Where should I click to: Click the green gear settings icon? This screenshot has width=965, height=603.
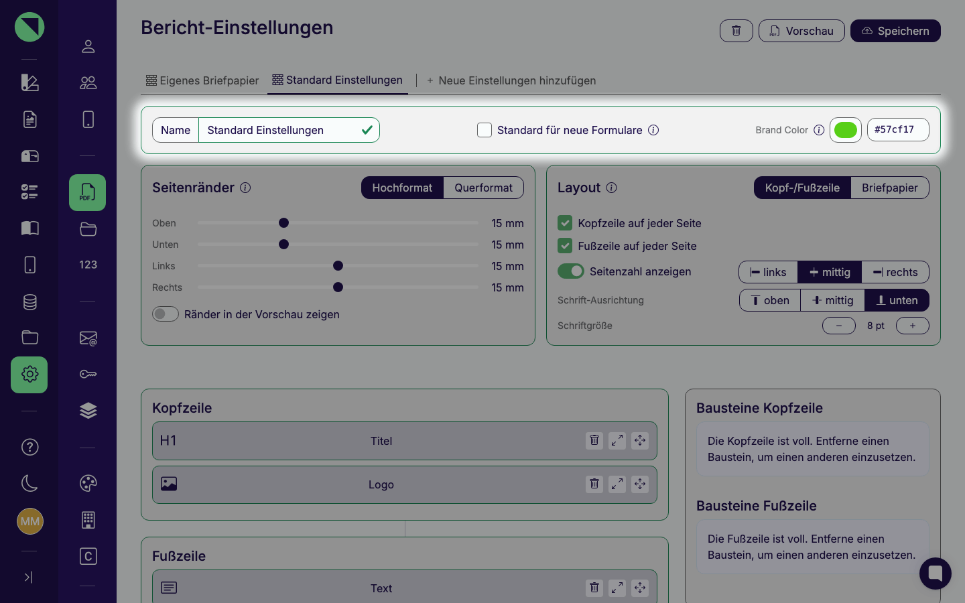click(x=29, y=375)
